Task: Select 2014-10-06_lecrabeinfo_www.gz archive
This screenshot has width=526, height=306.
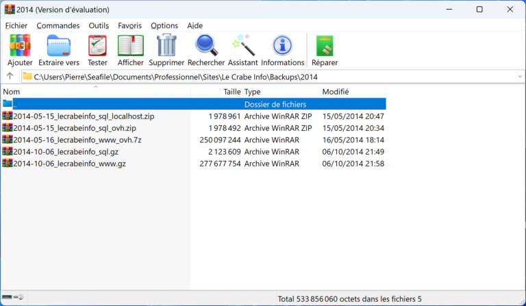Action: coord(69,164)
